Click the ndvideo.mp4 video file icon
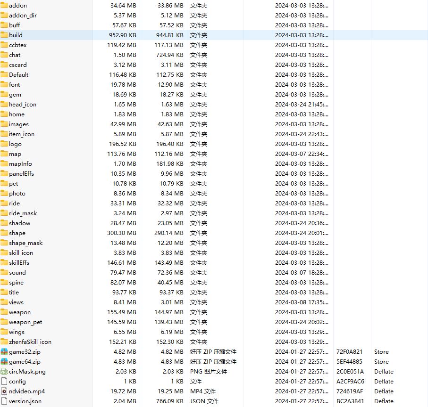This screenshot has width=428, height=407. coord(4,391)
